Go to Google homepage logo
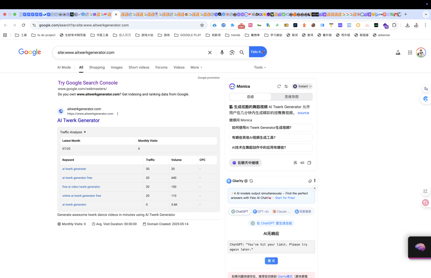Image resolution: width=431 pixels, height=278 pixels. tap(30, 52)
